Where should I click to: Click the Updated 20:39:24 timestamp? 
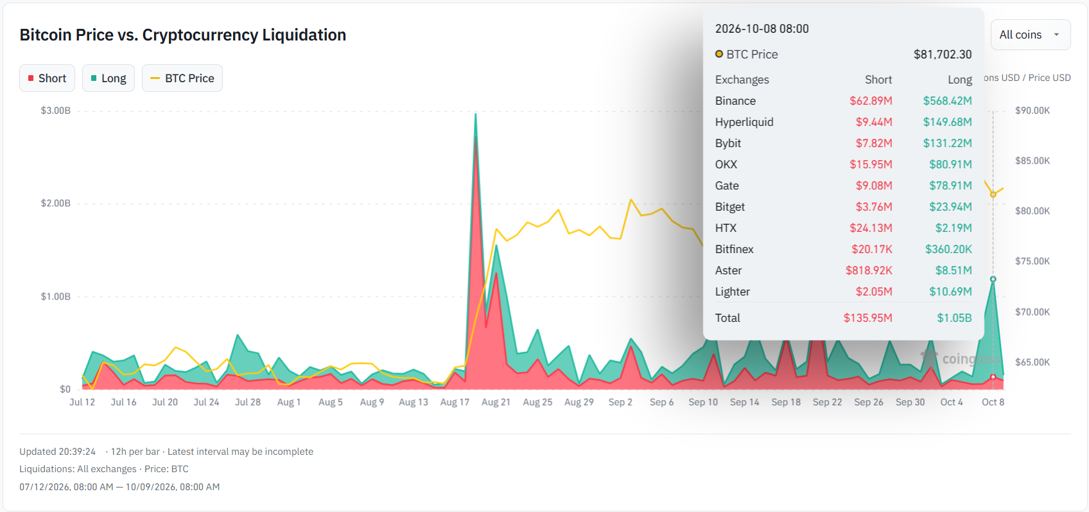tap(58, 452)
